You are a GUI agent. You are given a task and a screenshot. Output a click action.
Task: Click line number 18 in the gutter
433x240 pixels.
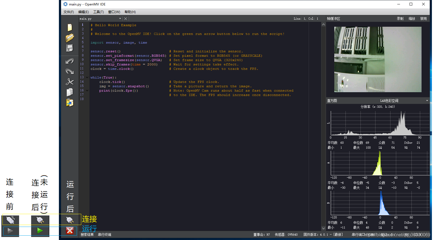(x=82, y=99)
